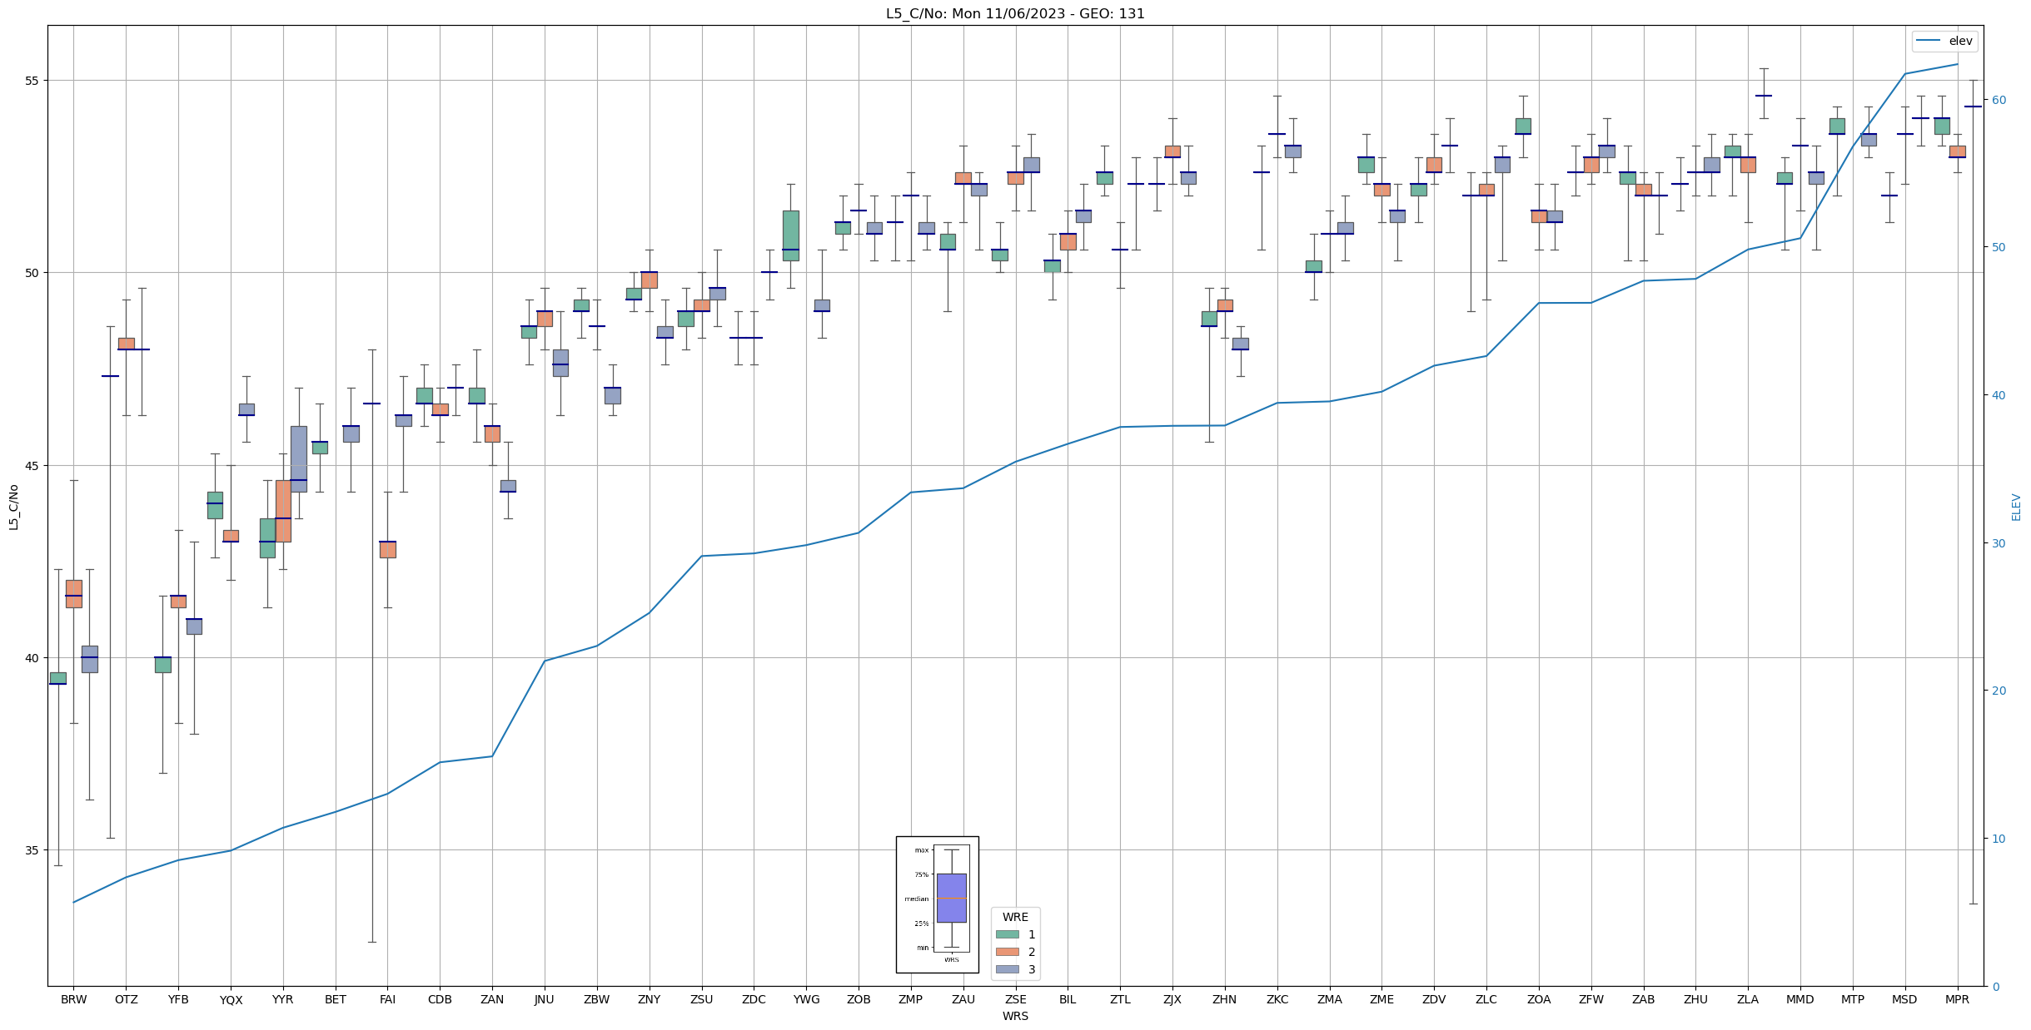Click the MMD station label
2031x1030 pixels.
click(1800, 1000)
